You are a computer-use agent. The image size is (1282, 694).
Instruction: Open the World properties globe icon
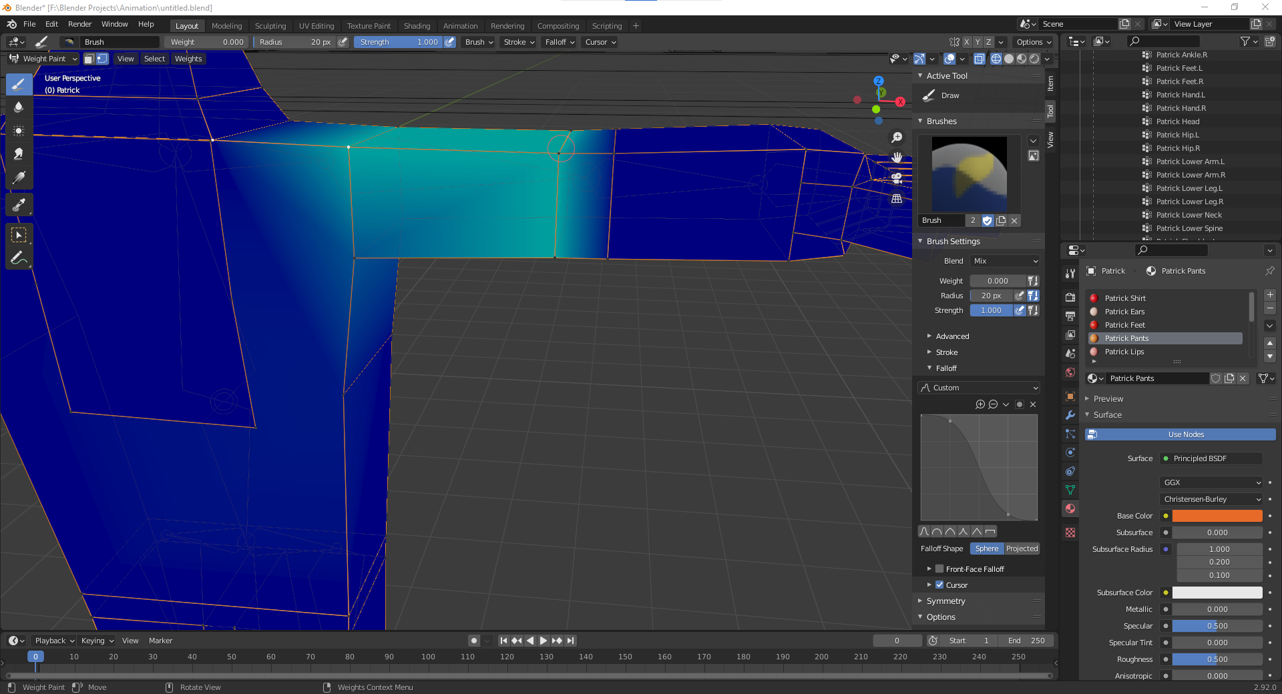1070,372
